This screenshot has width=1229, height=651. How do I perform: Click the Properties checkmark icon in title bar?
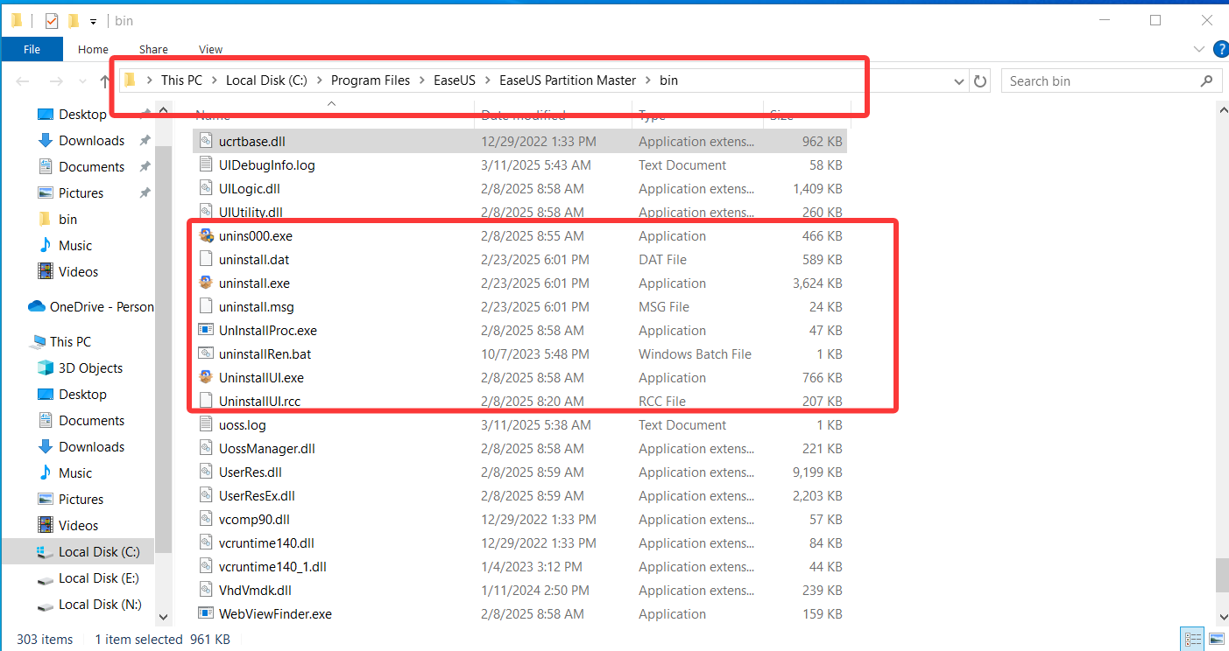click(x=52, y=21)
